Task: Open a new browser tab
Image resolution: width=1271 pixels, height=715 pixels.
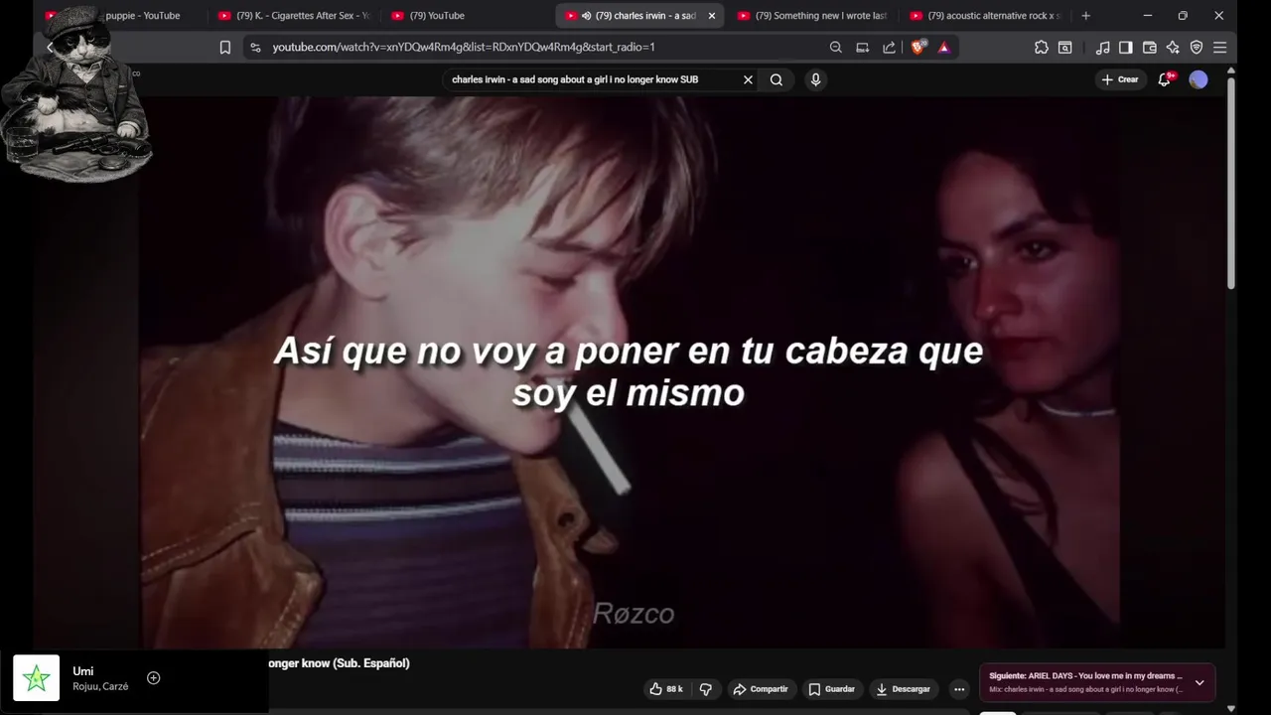Action: click(x=1085, y=16)
